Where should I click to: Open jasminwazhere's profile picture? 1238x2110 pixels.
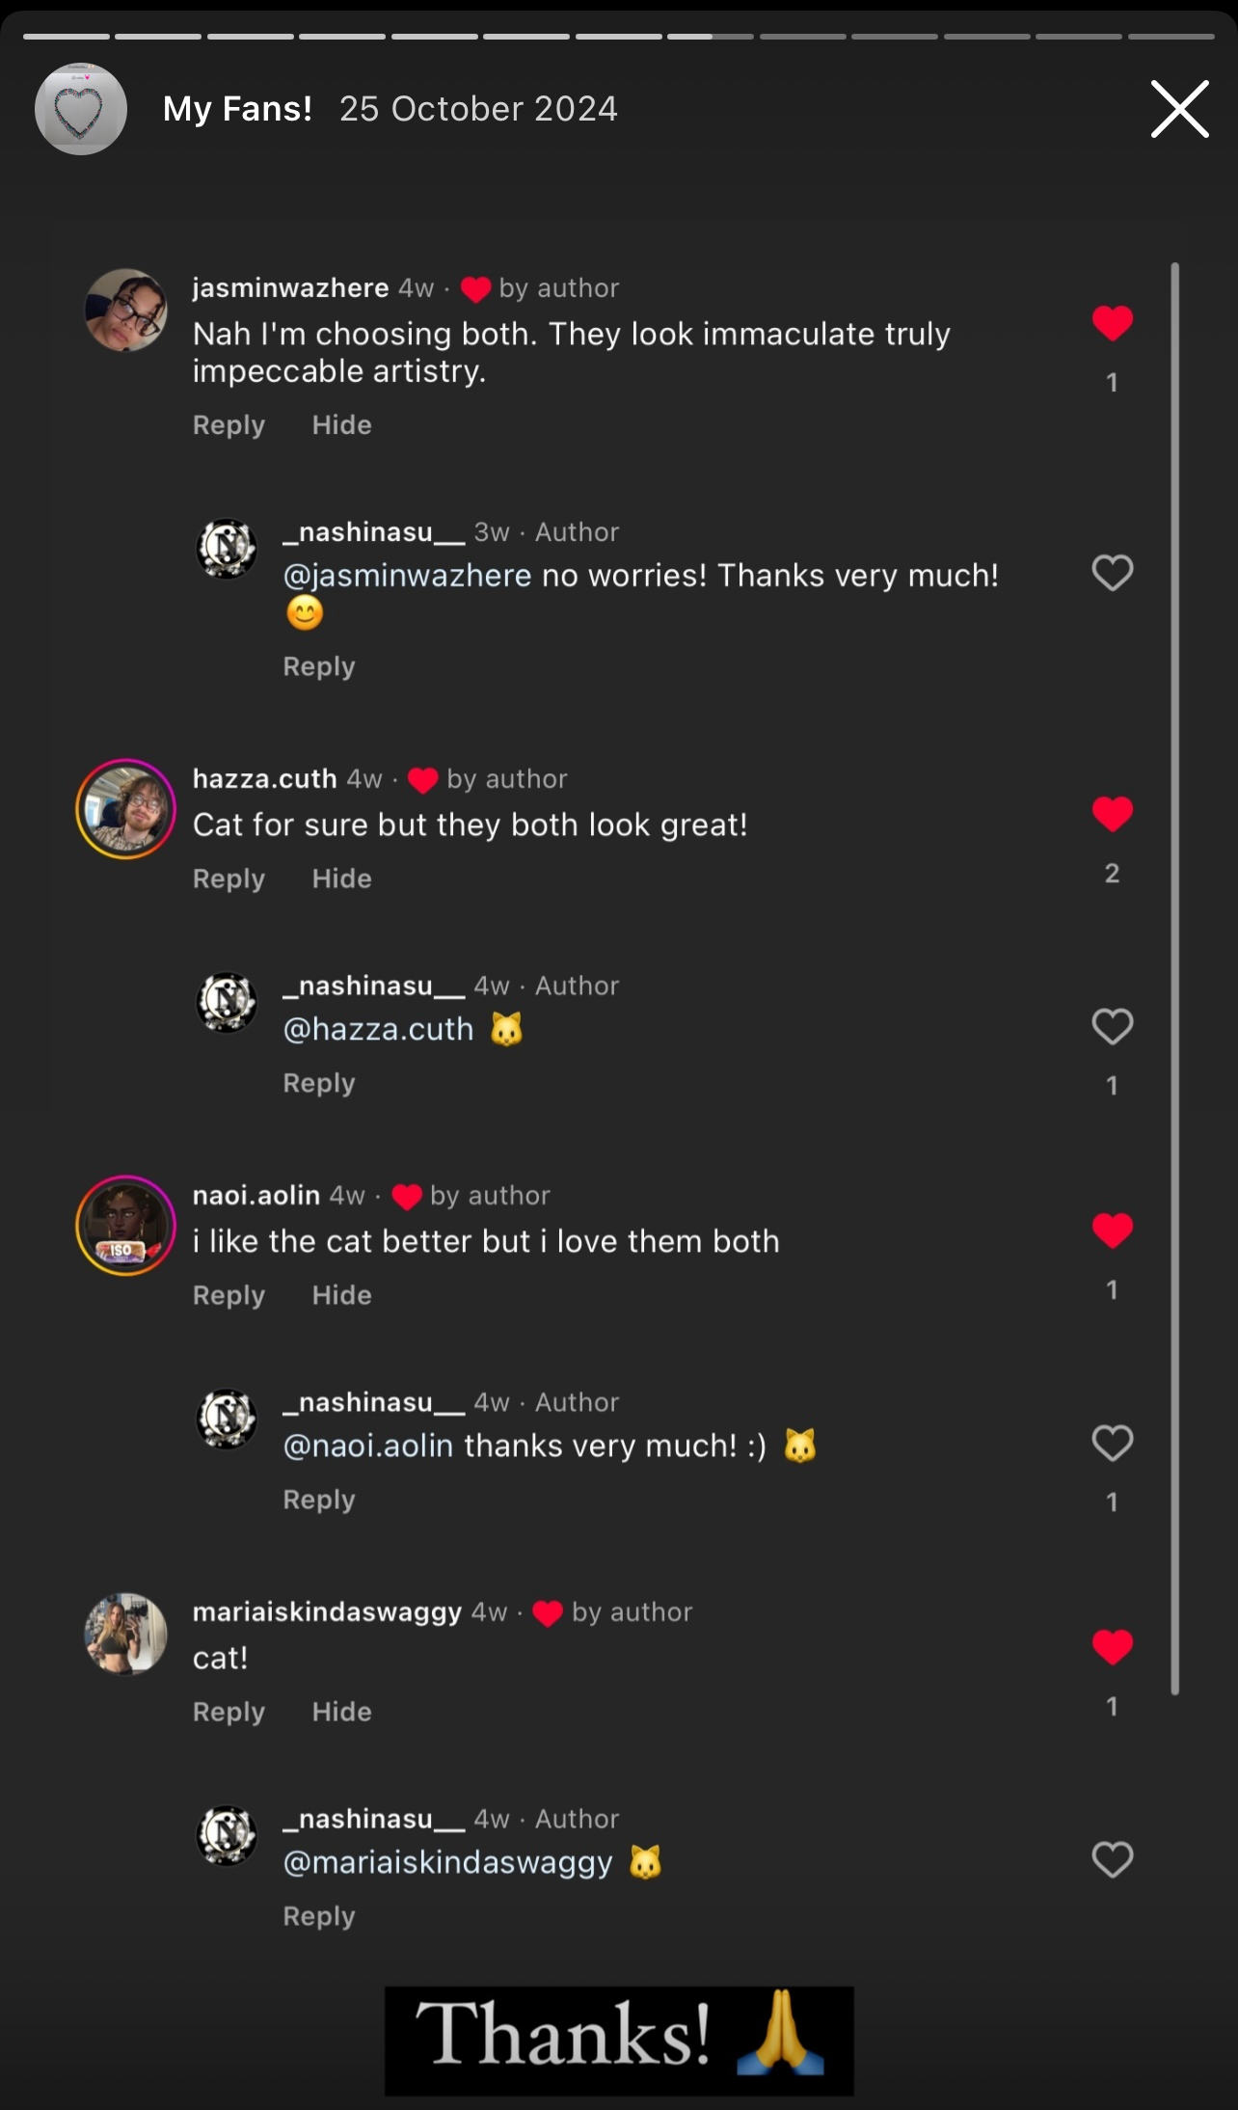coord(126,311)
